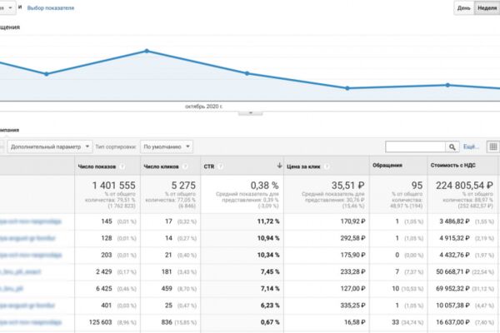Image resolution: width=500 pixels, height=333 pixels.
Task: Select total impressions value 1 401 555
Action: (114, 185)
